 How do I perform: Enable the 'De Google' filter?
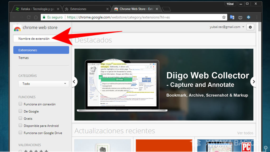coord(20,111)
